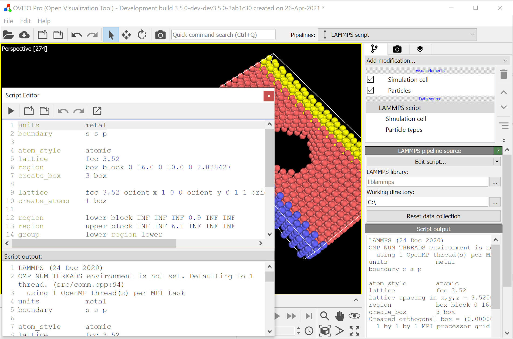This screenshot has height=339, width=513.
Task: Browse for the working directory path
Action: tap(495, 202)
